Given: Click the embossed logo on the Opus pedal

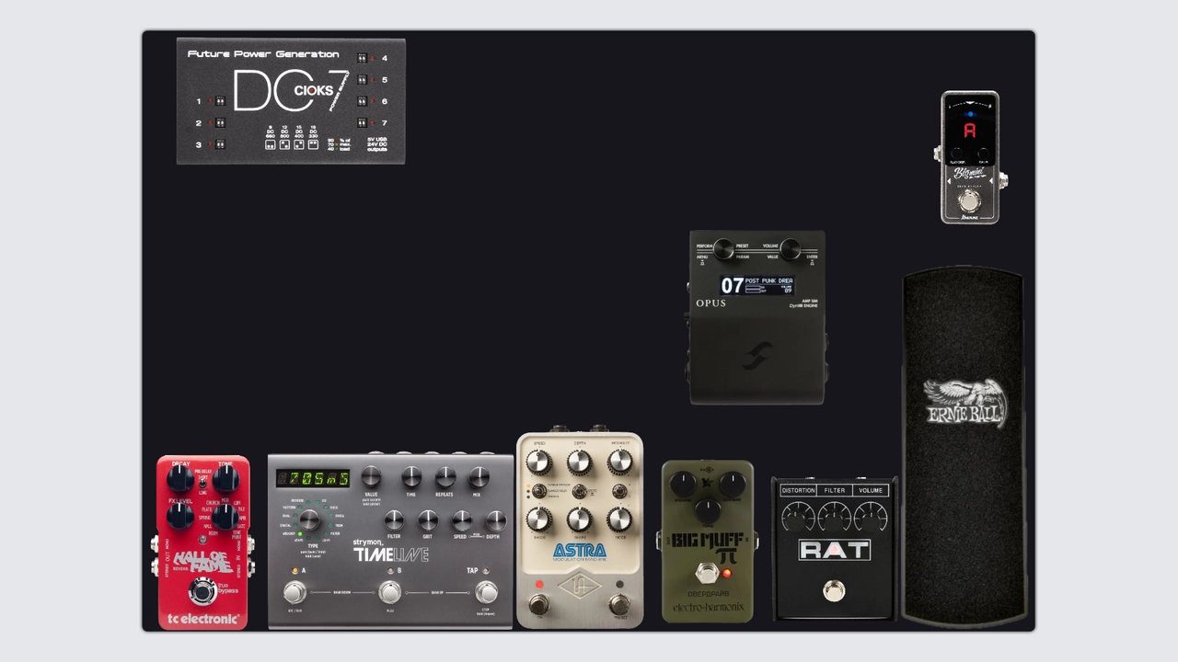Looking at the screenshot, I should (x=757, y=355).
